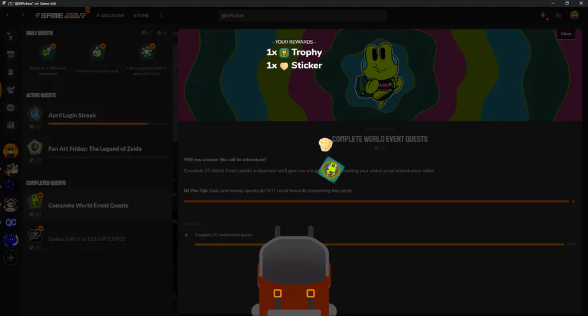Click the Fan Art Friday quest icon
This screenshot has height=316, width=588.
coord(35,147)
